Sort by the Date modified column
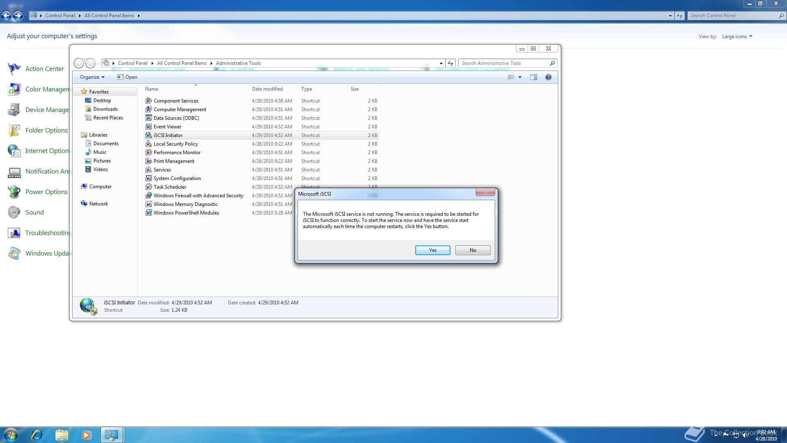 274,89
